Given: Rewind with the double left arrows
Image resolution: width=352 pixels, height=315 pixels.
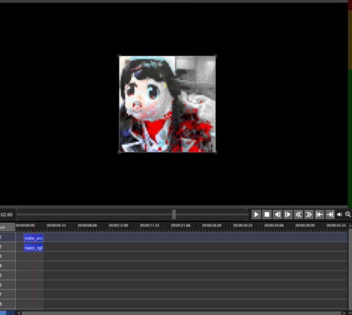Looking at the screenshot, I should click(x=298, y=214).
